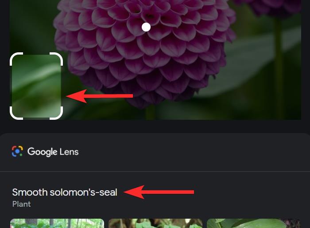Open the Smooth solomon's-seal result title
Screen dimensions: 310x228
[x=65, y=192]
